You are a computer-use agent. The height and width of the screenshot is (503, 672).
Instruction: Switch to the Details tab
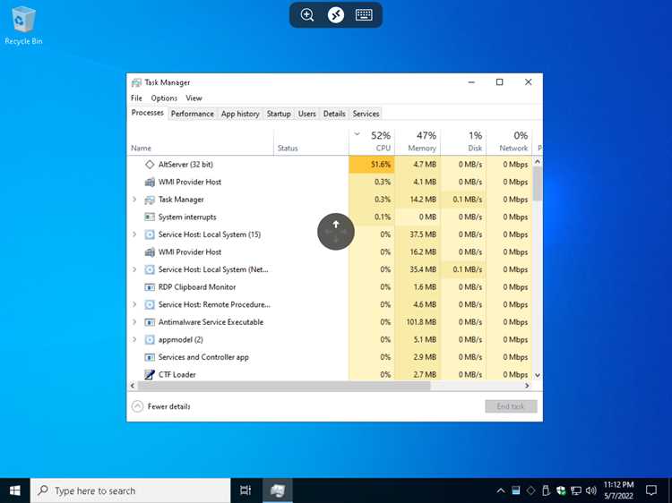click(x=334, y=114)
